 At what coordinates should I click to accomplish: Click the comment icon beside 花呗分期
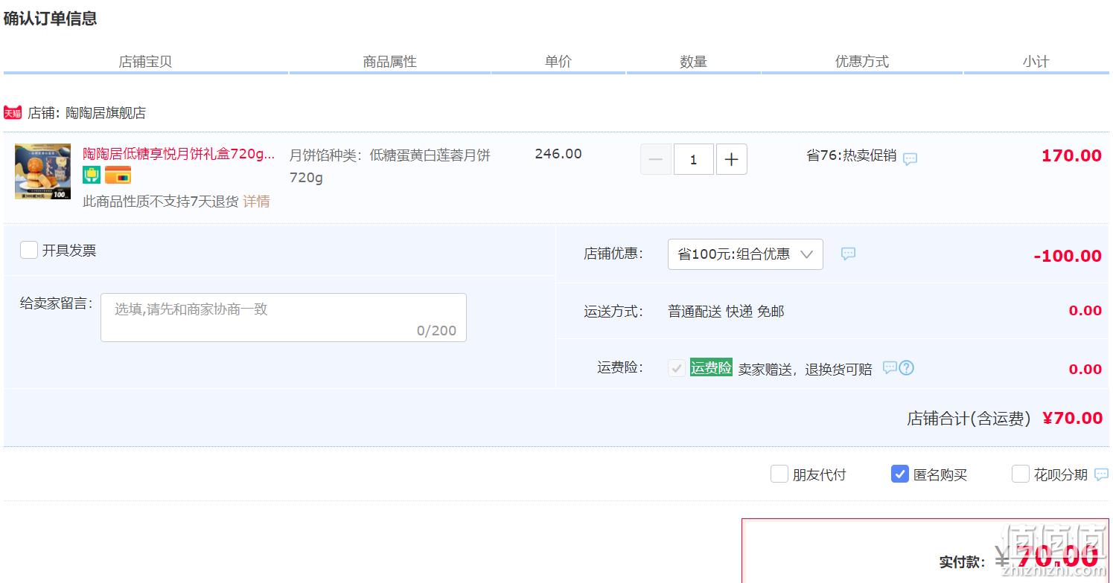coord(1101,474)
